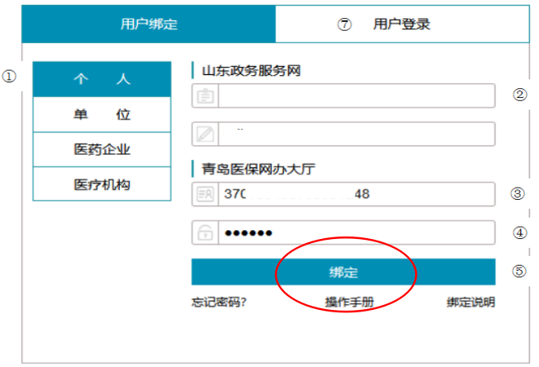The height and width of the screenshot is (367, 539).
Task: Focus the first 山东政务服务网 account field
Action: pyautogui.click(x=356, y=96)
